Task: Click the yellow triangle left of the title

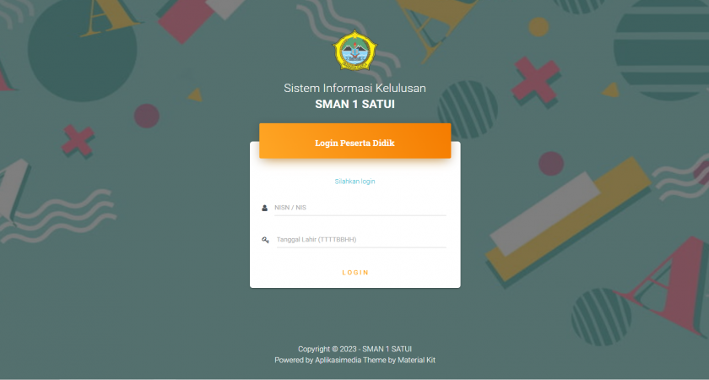Action: point(195,95)
